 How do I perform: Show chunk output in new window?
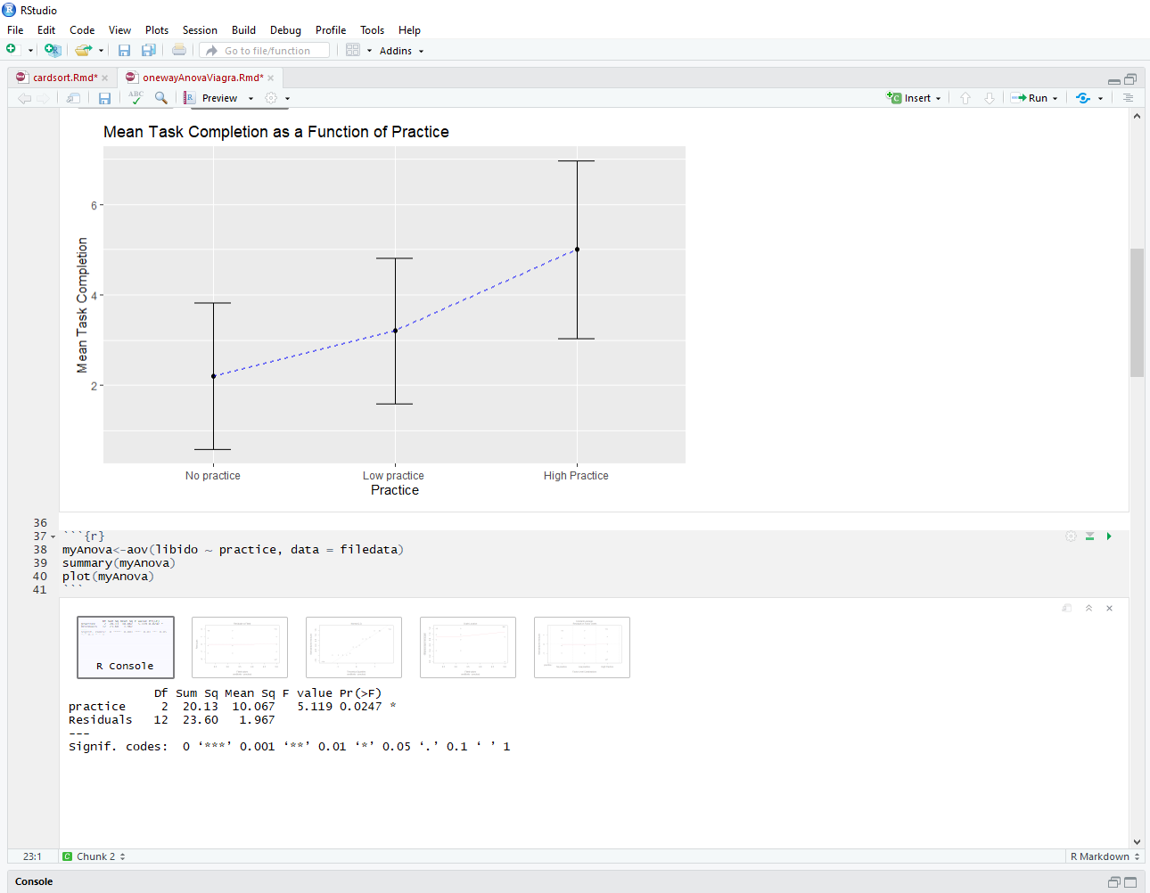coord(1067,608)
